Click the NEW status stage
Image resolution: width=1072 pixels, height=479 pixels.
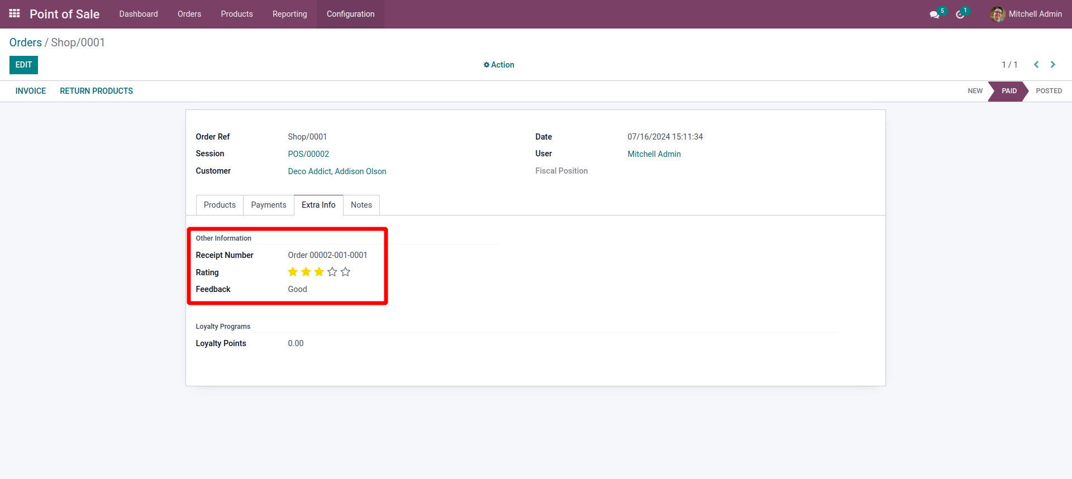tap(975, 91)
